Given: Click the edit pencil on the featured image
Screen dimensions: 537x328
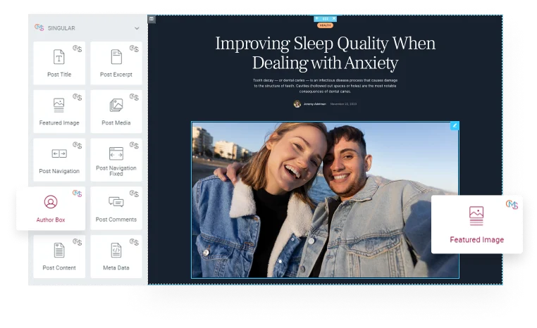Looking at the screenshot, I should pos(455,125).
